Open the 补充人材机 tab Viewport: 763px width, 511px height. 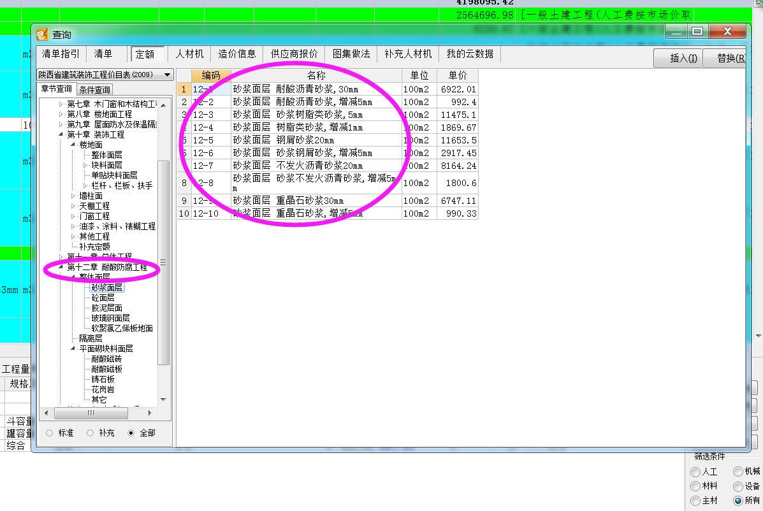(408, 54)
